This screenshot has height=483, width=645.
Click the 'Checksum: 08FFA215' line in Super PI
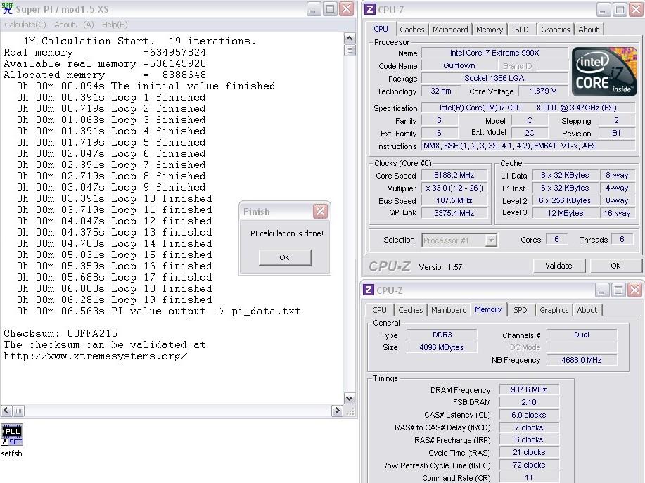click(x=60, y=333)
